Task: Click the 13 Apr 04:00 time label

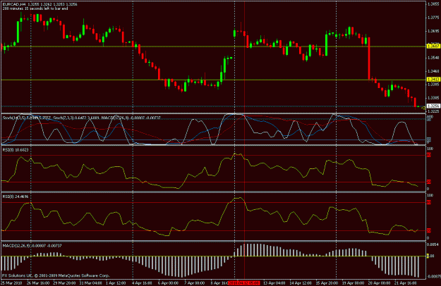Action: tap(274, 283)
